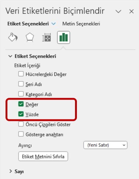Click Etiket Metnini Sıfırla button
Screen dimensions: 139x179
point(43,156)
